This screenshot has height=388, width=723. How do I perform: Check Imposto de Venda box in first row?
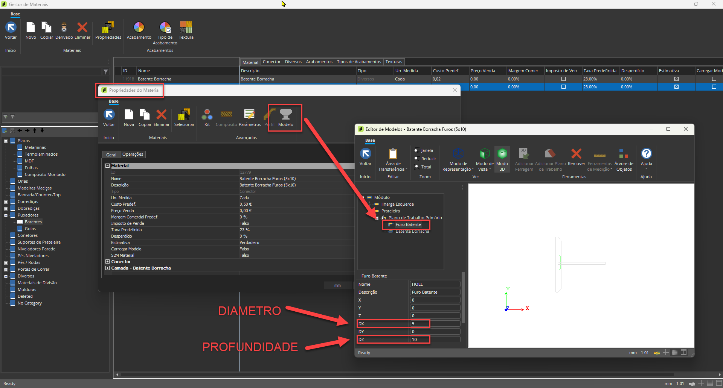[x=563, y=79]
